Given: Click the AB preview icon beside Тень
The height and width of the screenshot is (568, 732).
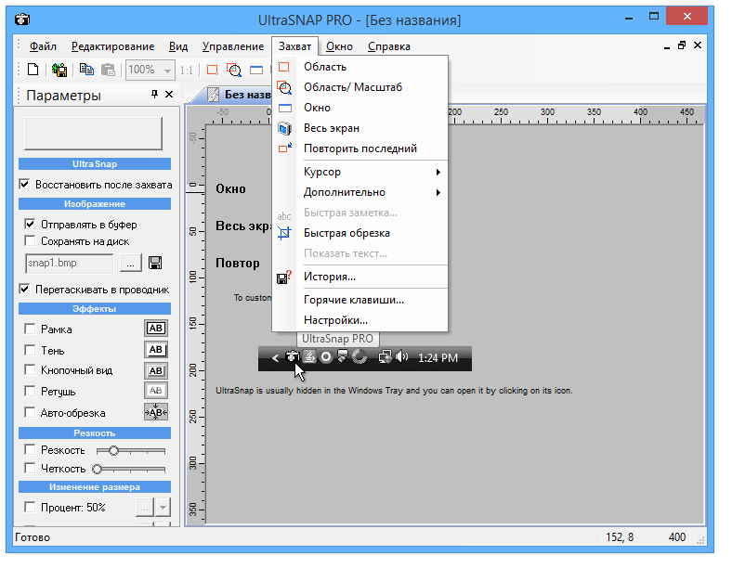Looking at the screenshot, I should tap(156, 350).
